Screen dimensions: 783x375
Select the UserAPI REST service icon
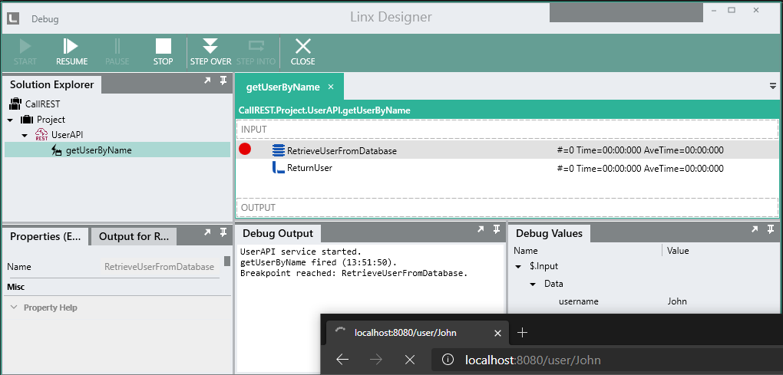[x=41, y=135]
